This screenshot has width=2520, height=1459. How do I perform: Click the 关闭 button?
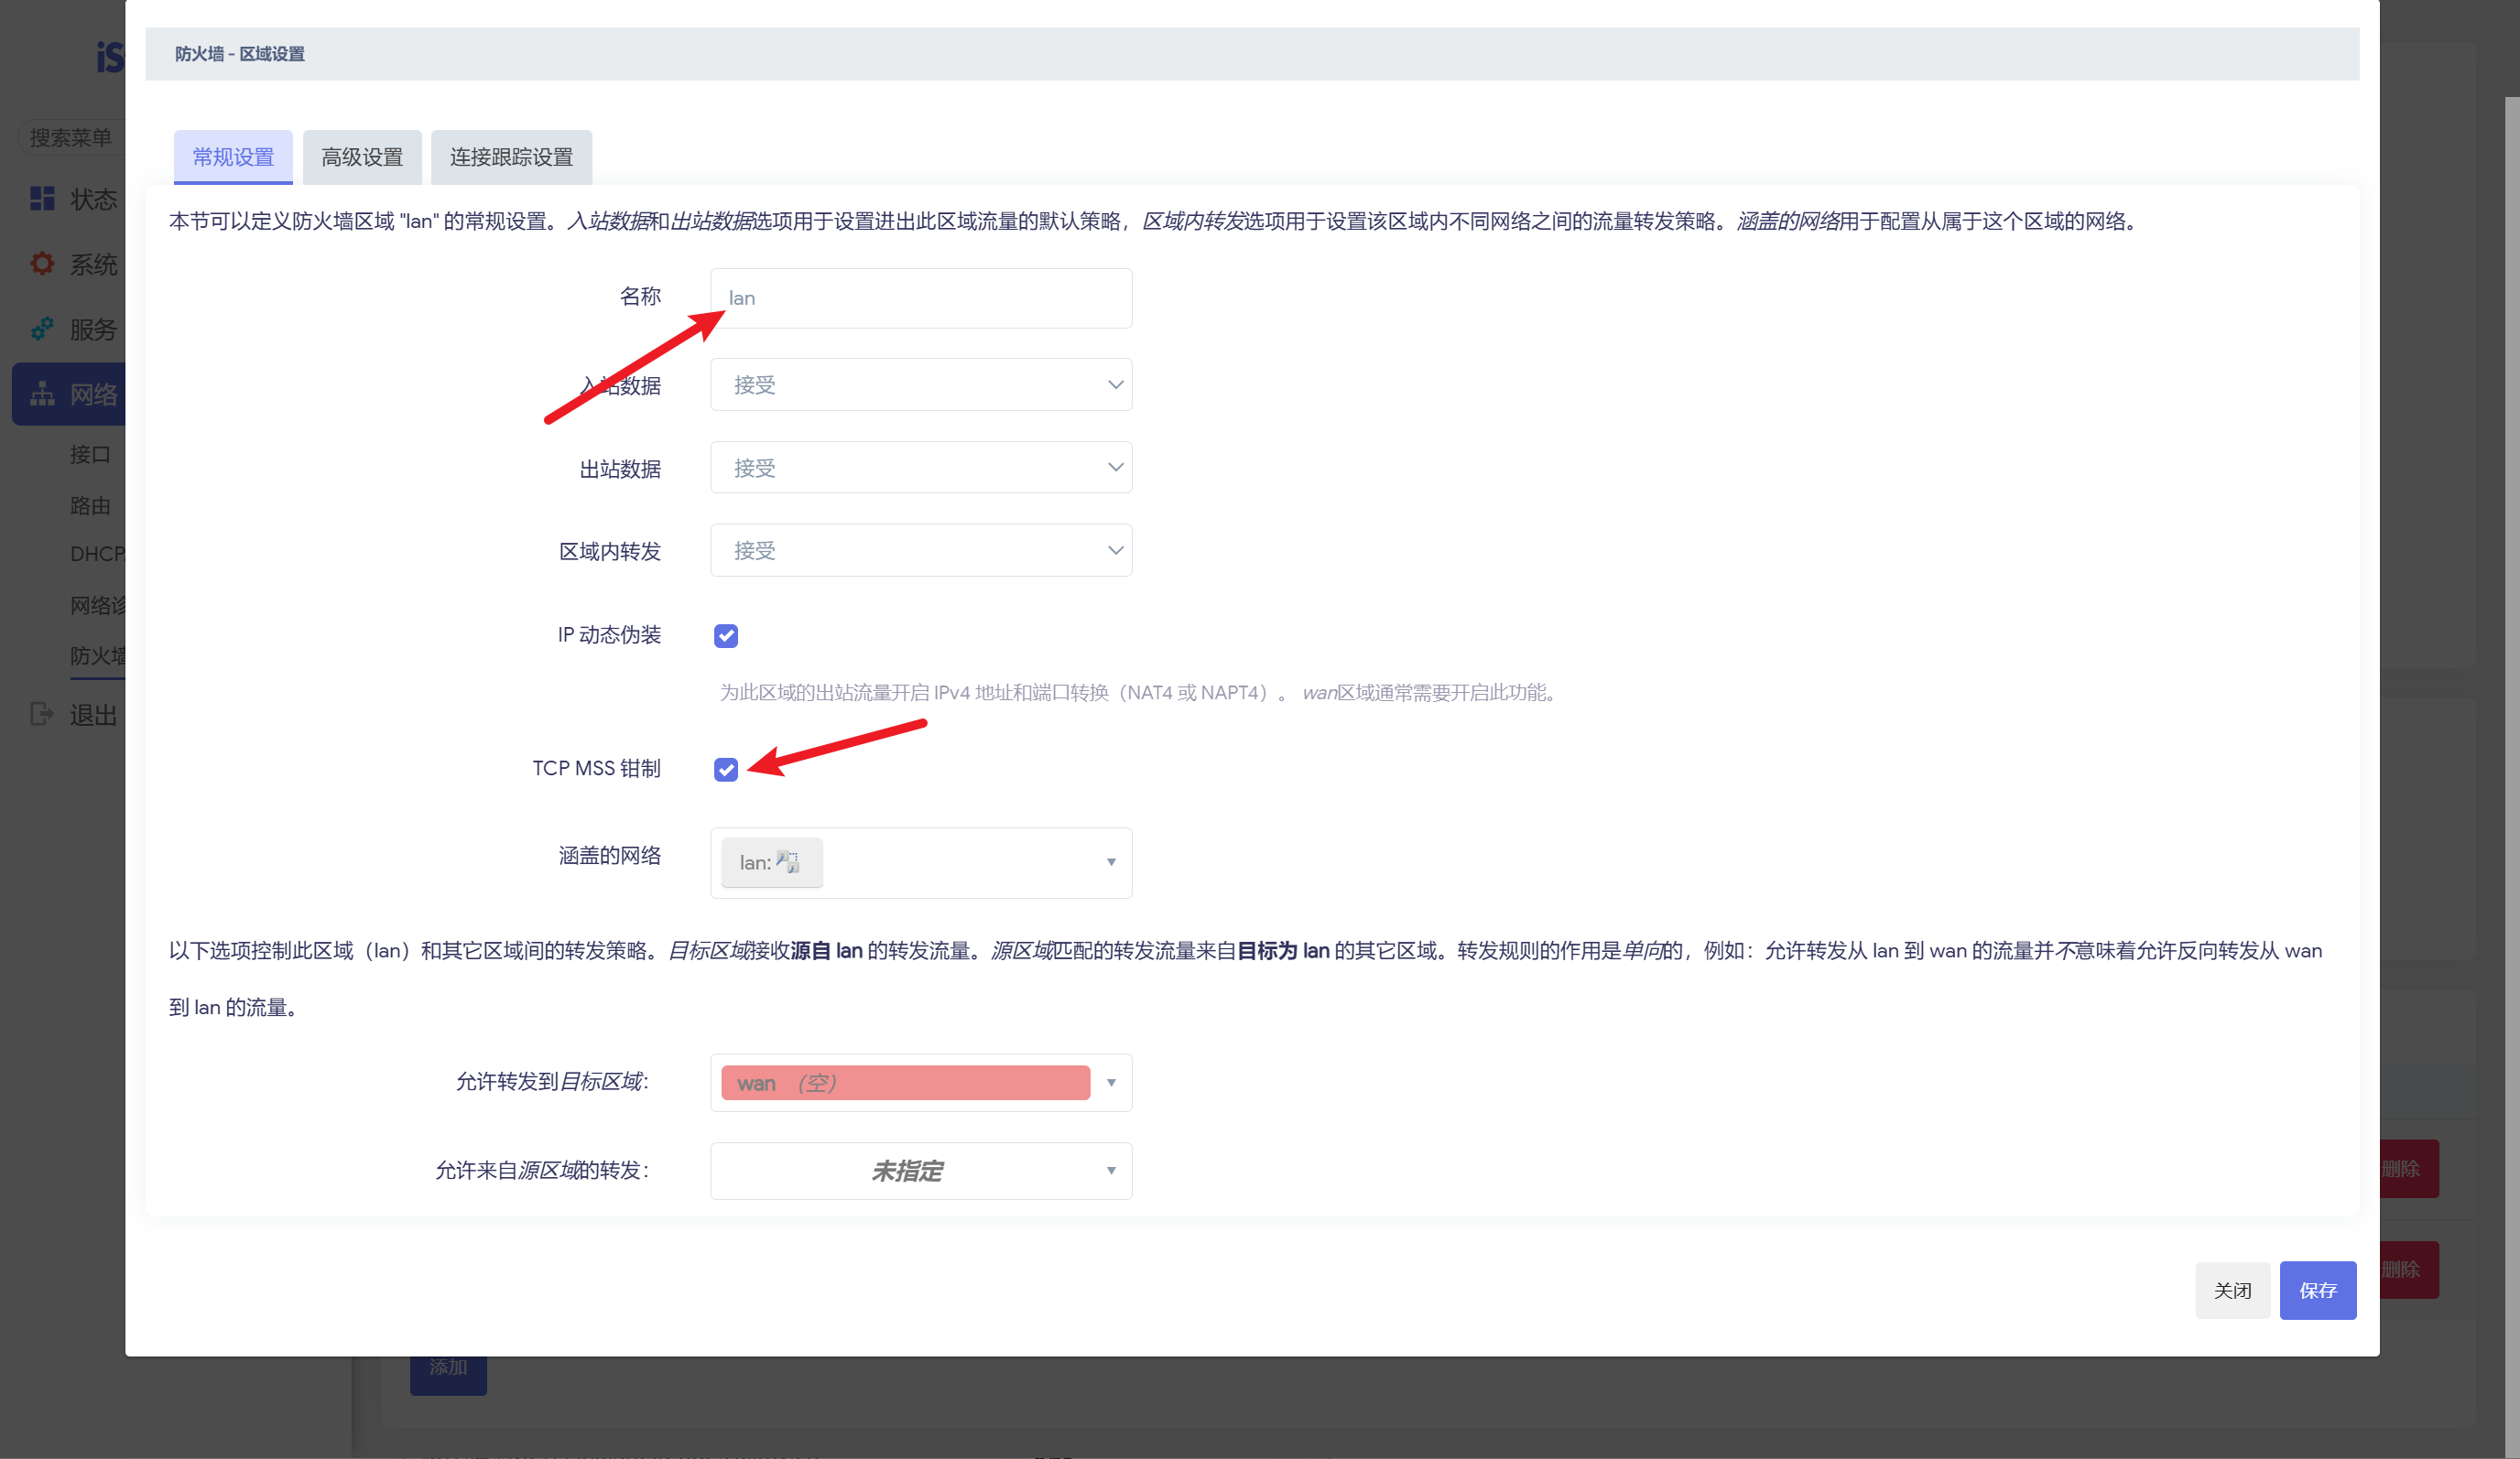(x=2232, y=1290)
